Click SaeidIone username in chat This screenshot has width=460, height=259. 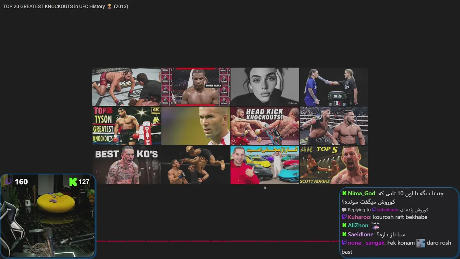point(360,234)
